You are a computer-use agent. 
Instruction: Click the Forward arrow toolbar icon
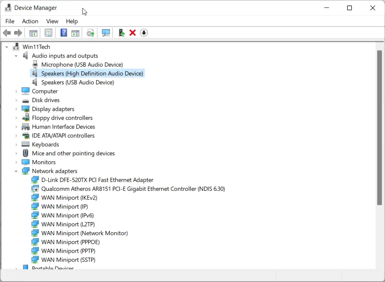click(x=18, y=33)
